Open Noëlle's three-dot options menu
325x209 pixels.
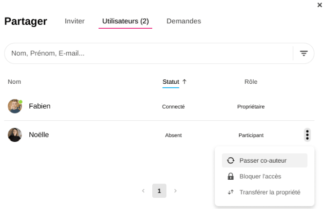point(307,135)
